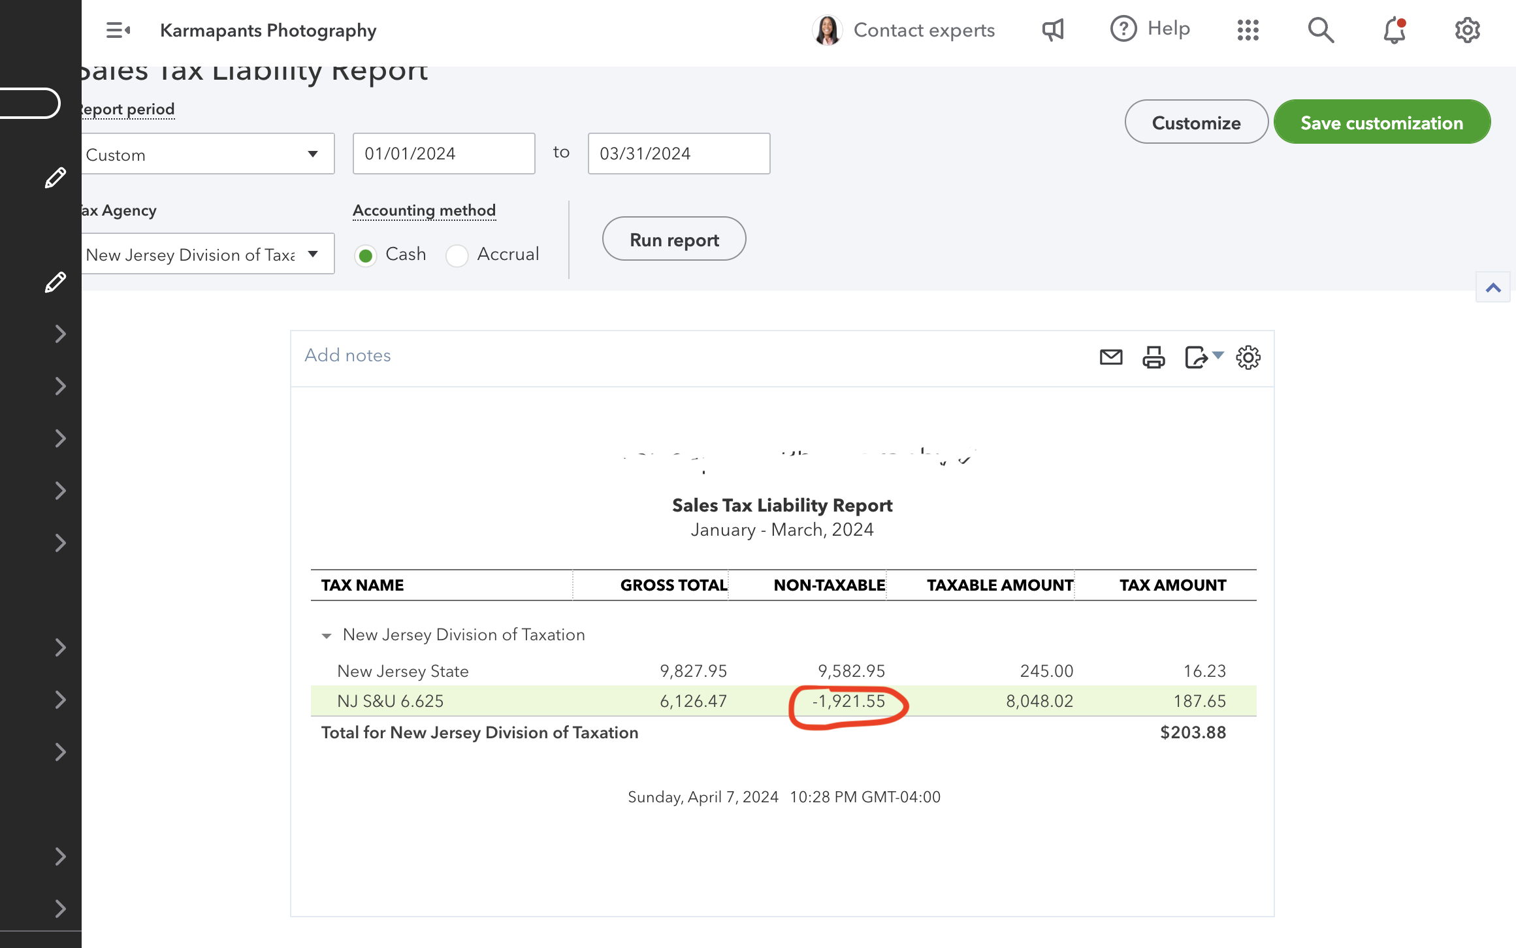Click the megaphone announcements icon
The height and width of the screenshot is (948, 1516).
pyautogui.click(x=1053, y=30)
